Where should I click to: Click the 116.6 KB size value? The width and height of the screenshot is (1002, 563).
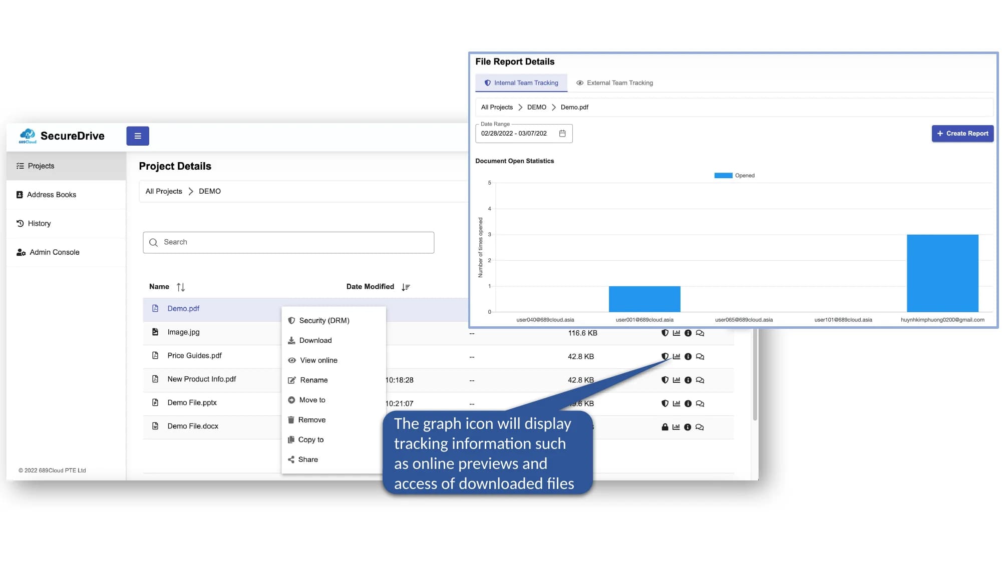pos(582,333)
